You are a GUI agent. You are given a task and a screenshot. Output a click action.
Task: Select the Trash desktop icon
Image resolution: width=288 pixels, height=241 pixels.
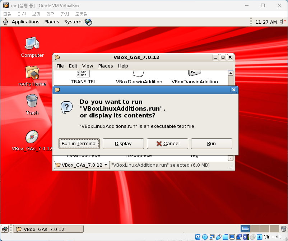click(32, 105)
